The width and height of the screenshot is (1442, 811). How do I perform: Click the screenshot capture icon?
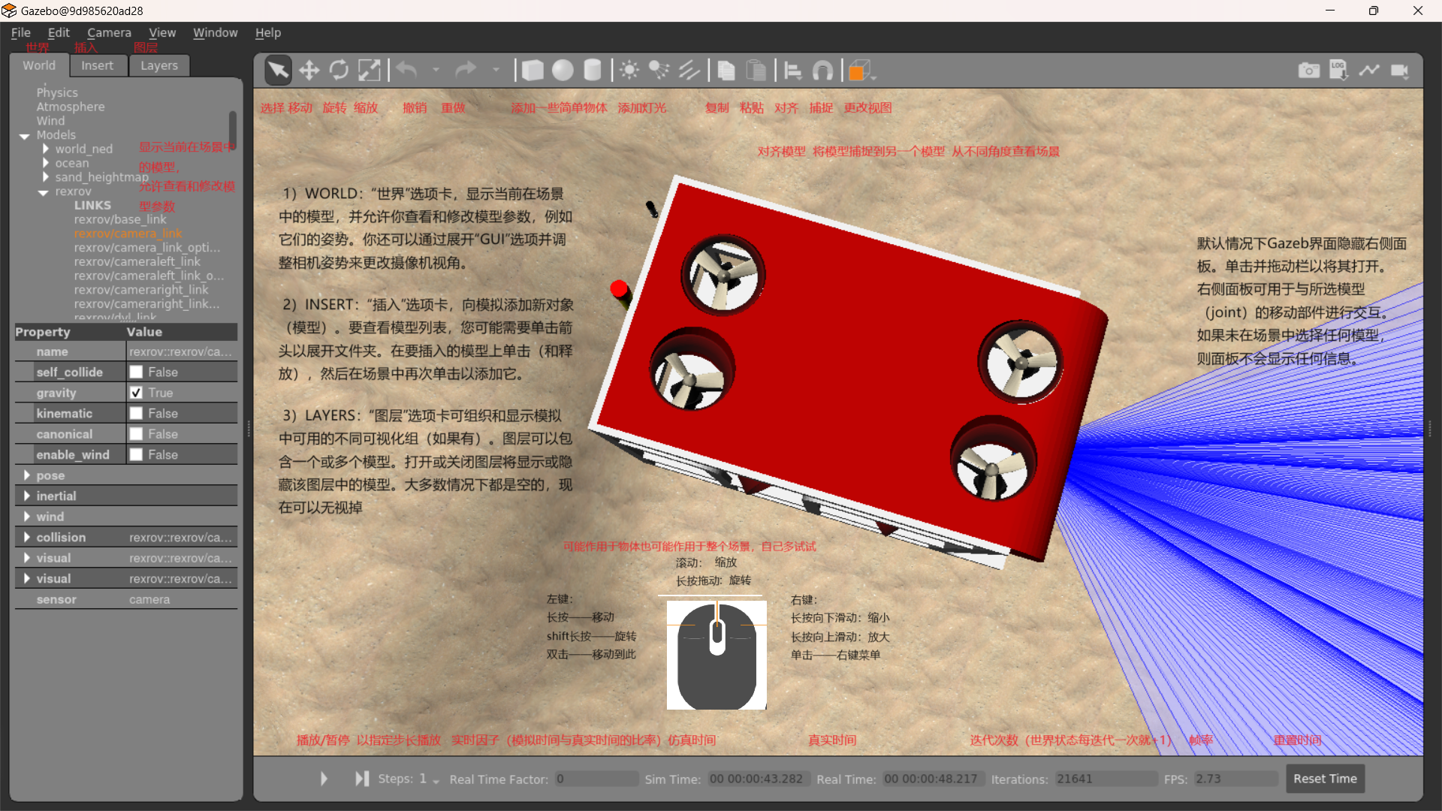point(1309,69)
